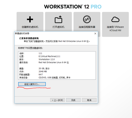This screenshot has height=118, width=132.
Task: Click 完成 to finish the wizard
Action: pos(73,100)
